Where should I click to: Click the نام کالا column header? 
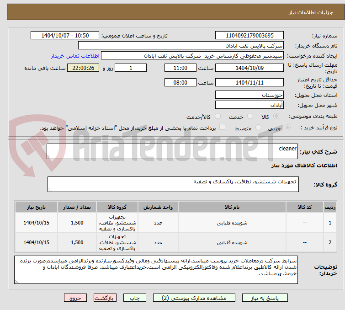tap(232, 207)
